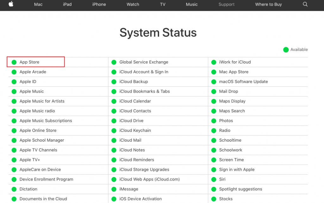
Task: Click the Mail Drop entry
Action: (x=228, y=91)
